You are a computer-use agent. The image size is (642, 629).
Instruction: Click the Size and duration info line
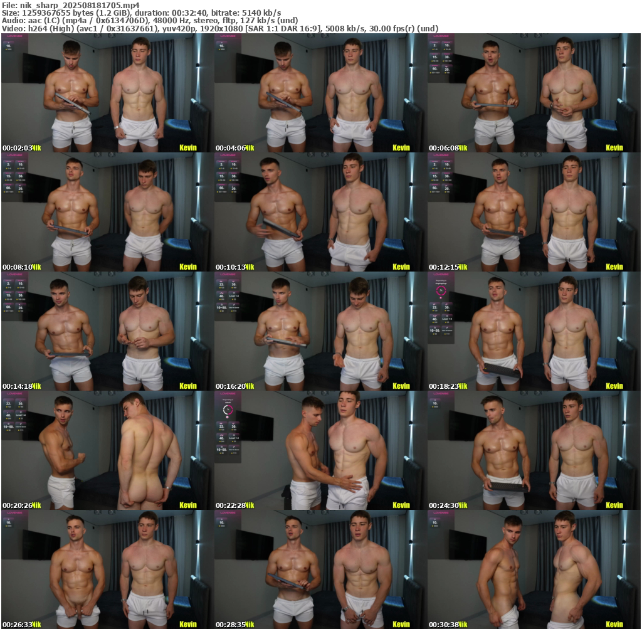pos(141,13)
